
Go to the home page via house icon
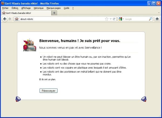157,19
